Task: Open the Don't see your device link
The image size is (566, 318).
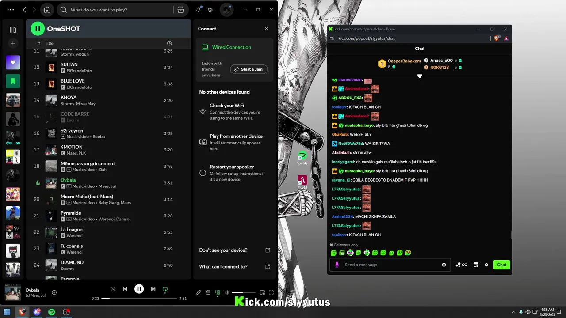Action: click(234, 250)
